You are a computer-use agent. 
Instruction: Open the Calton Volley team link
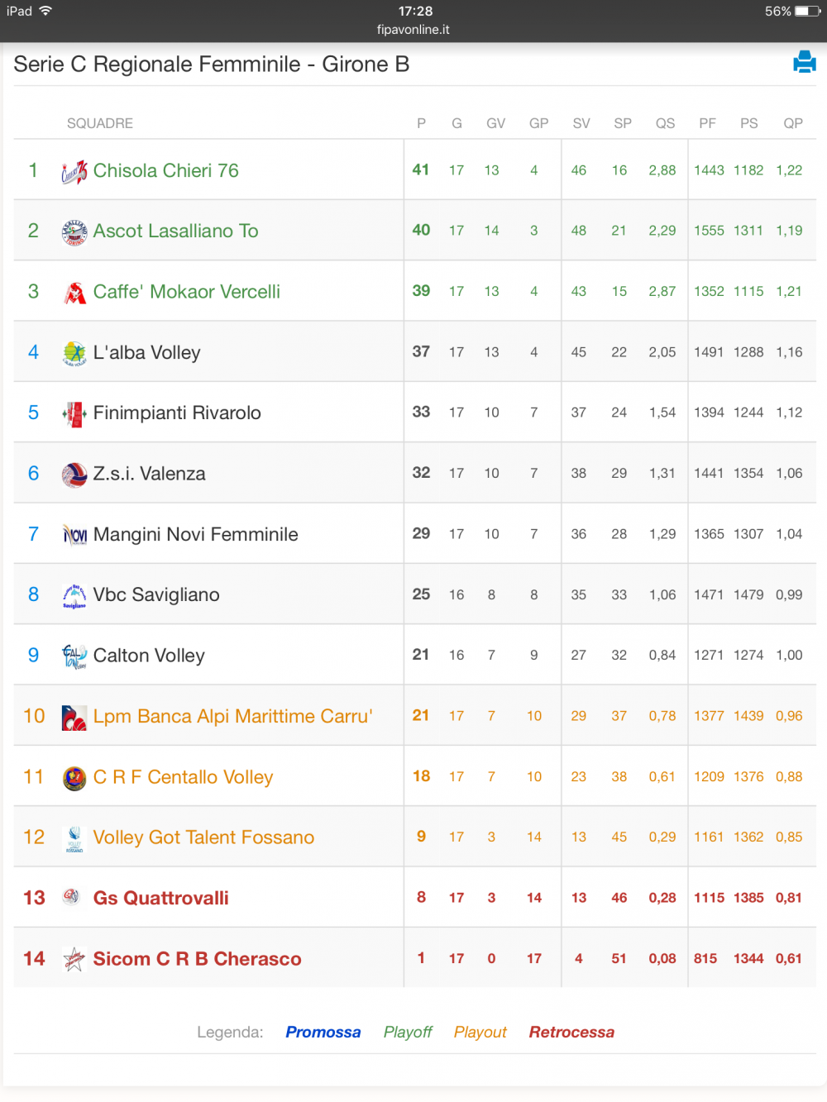coord(149,656)
